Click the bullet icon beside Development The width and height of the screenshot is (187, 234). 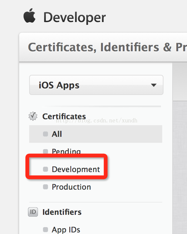pos(45,169)
